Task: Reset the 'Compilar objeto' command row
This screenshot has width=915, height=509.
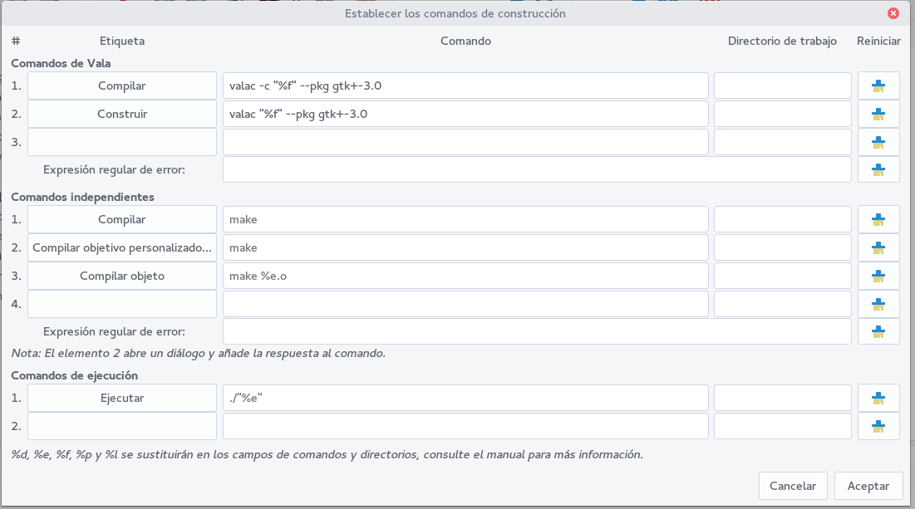Action: tap(878, 276)
